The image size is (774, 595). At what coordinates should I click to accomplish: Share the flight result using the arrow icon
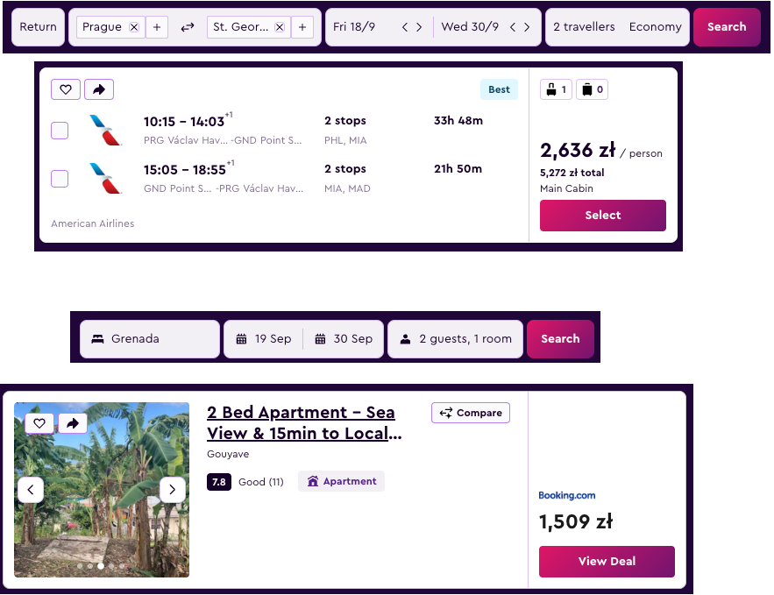point(99,89)
